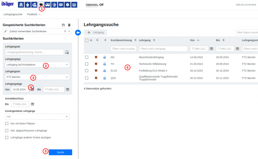Sort by Bis column sort arrows

[224, 40]
